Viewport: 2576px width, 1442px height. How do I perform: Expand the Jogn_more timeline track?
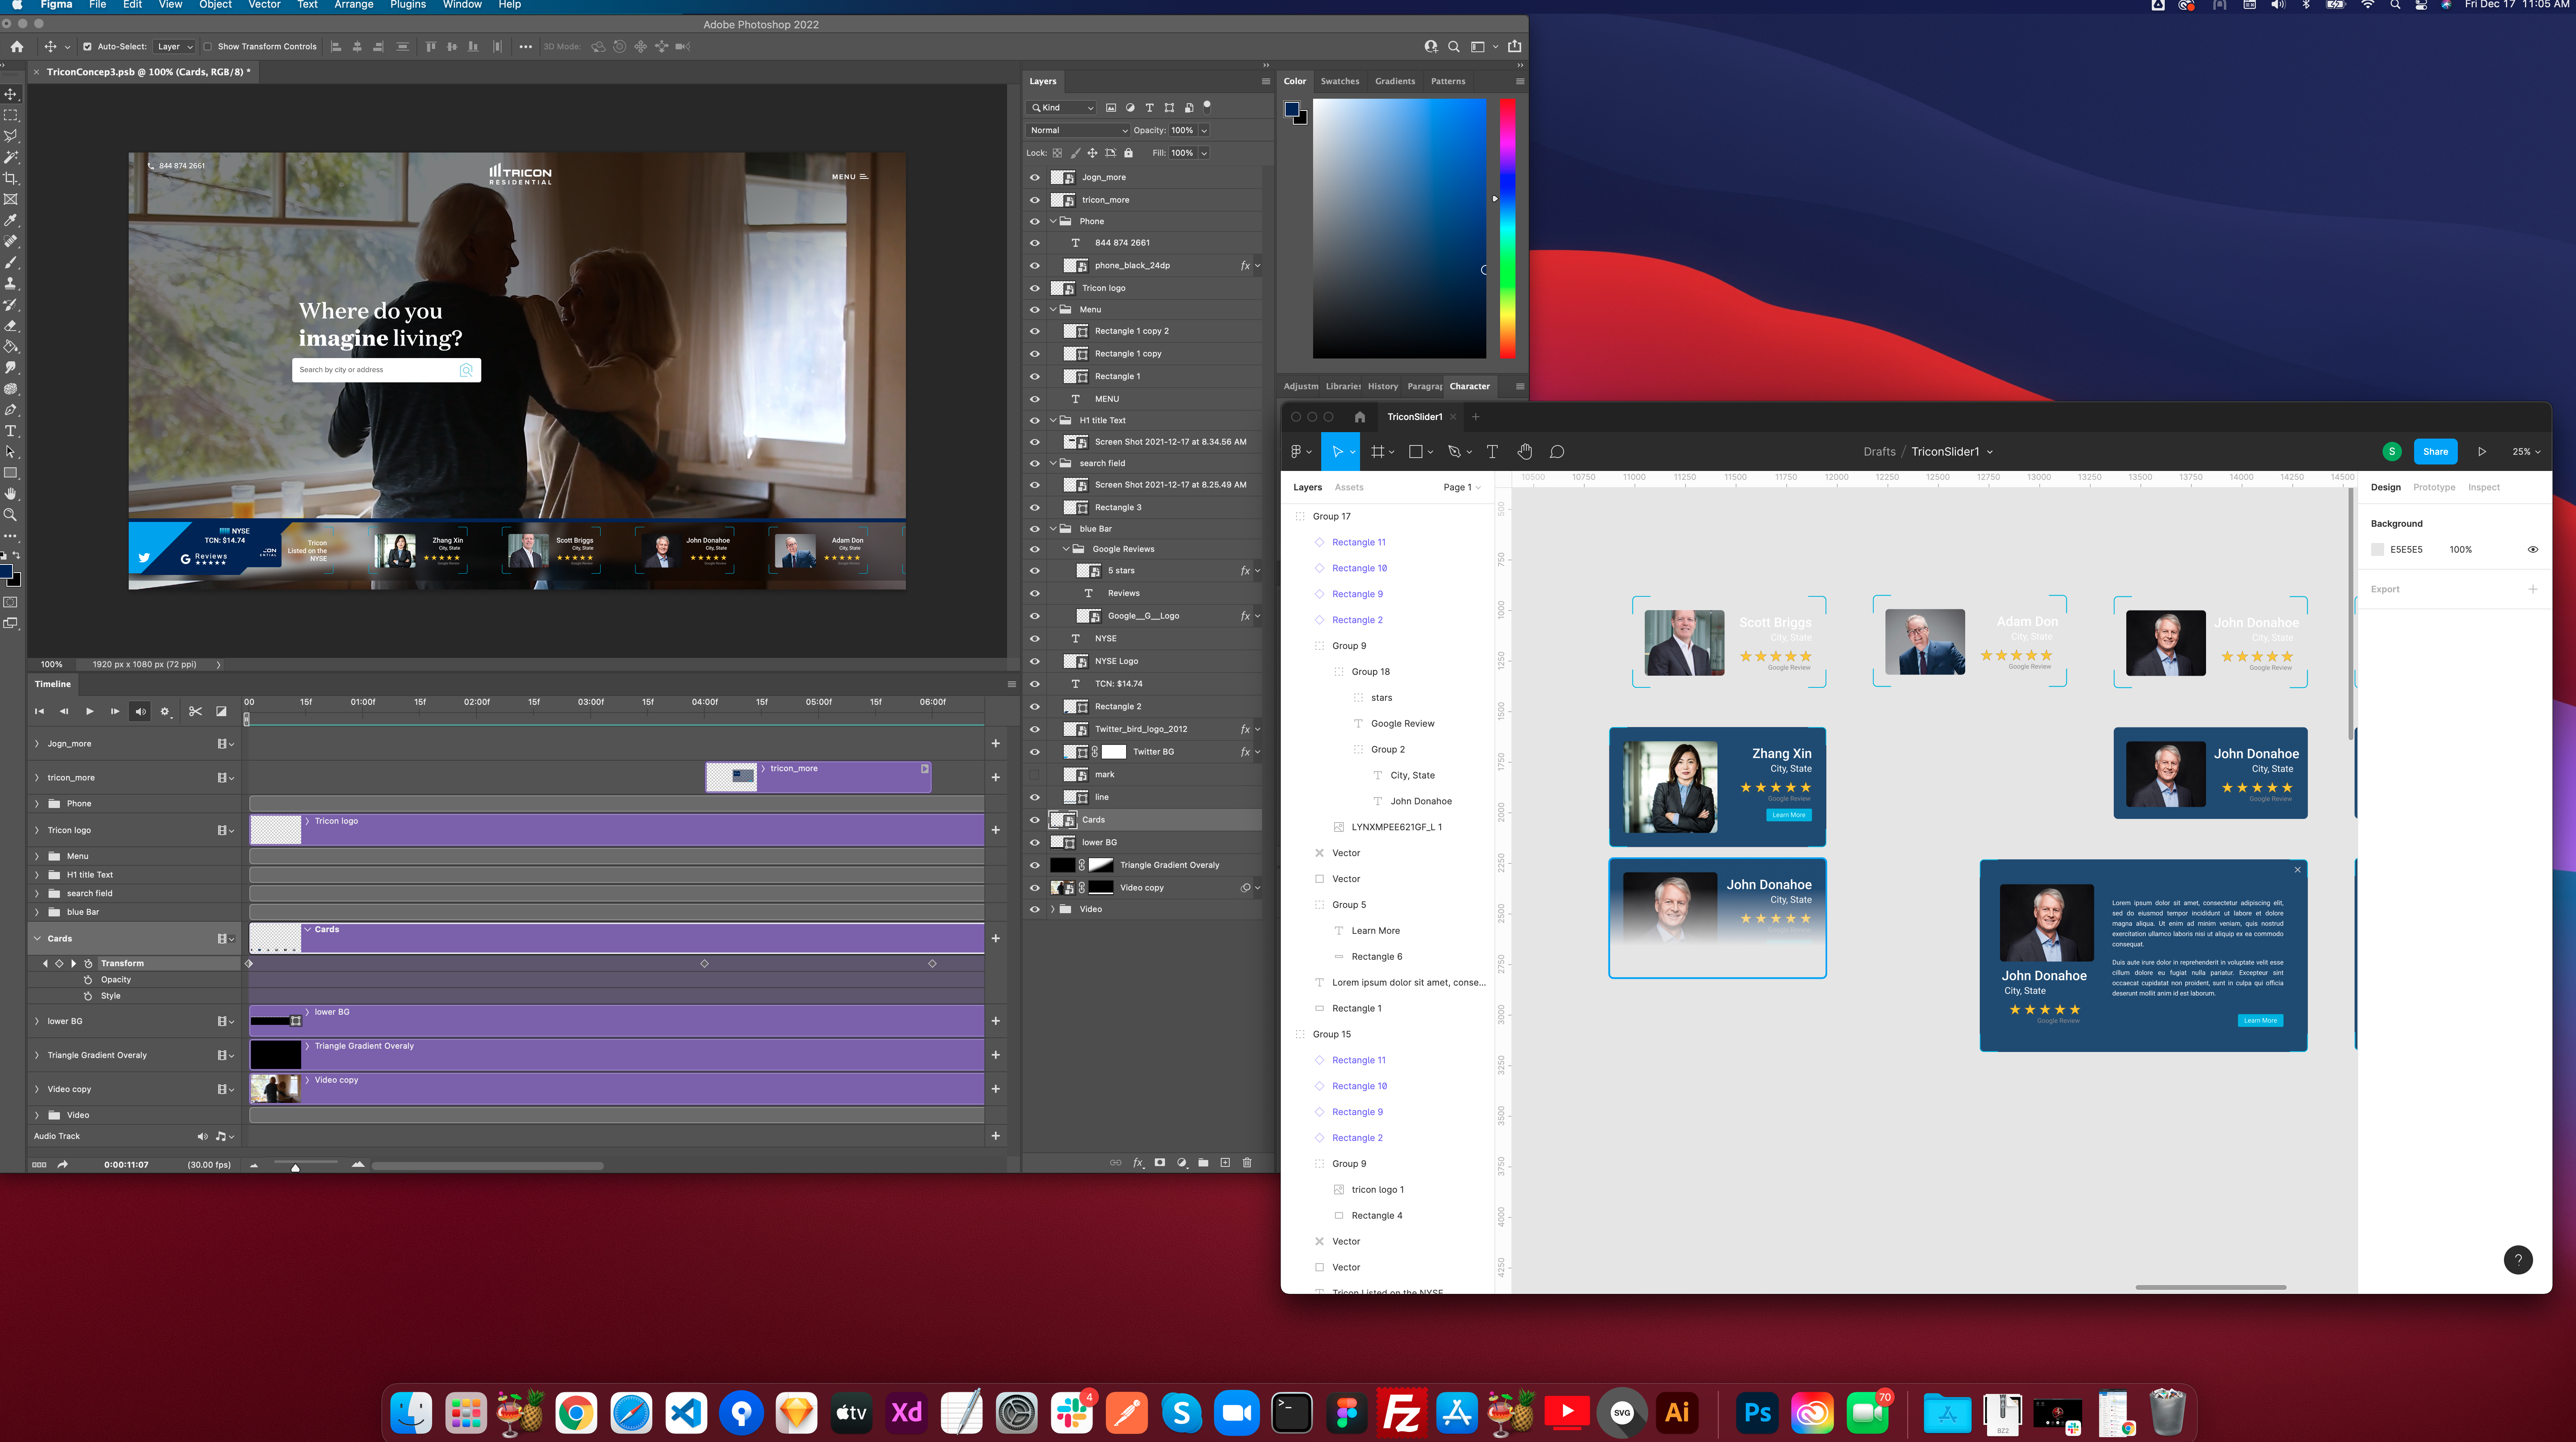(x=37, y=744)
